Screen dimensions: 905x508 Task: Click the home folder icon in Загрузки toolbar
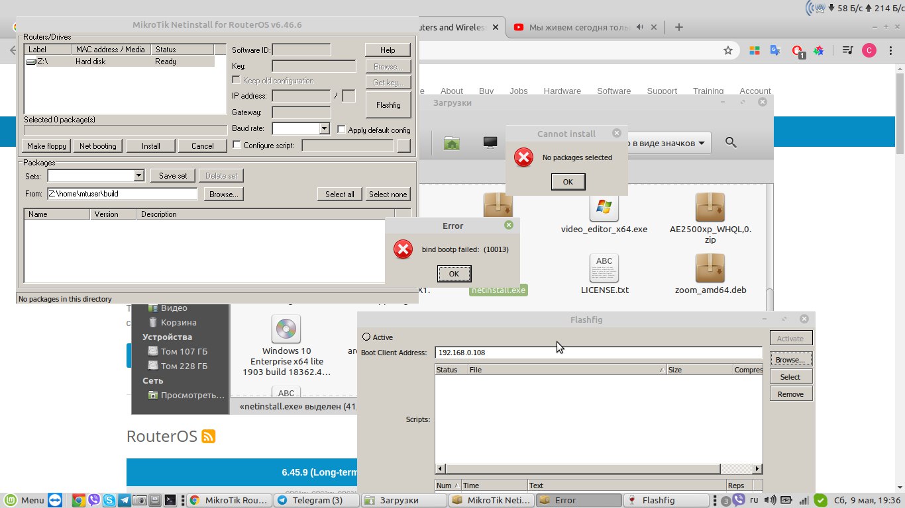click(452, 142)
